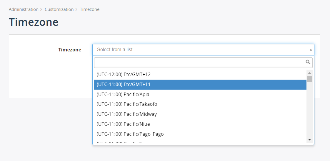Focus the timezone search input field

(203, 63)
